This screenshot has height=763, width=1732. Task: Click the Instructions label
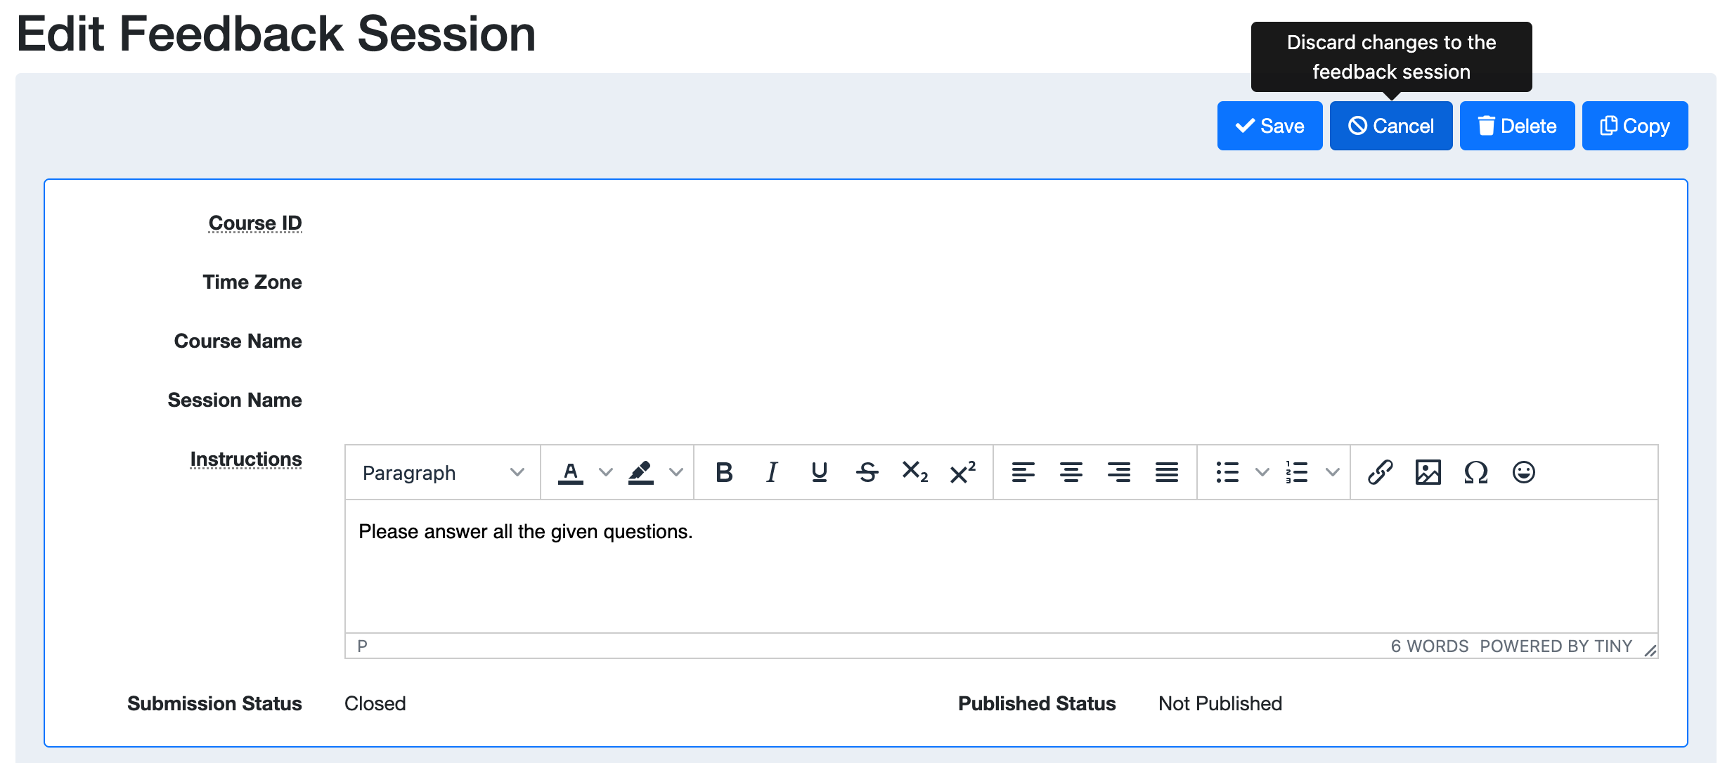click(246, 459)
